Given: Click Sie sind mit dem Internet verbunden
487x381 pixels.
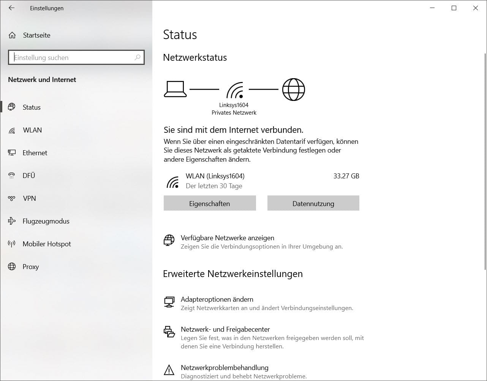Looking at the screenshot, I should (234, 130).
